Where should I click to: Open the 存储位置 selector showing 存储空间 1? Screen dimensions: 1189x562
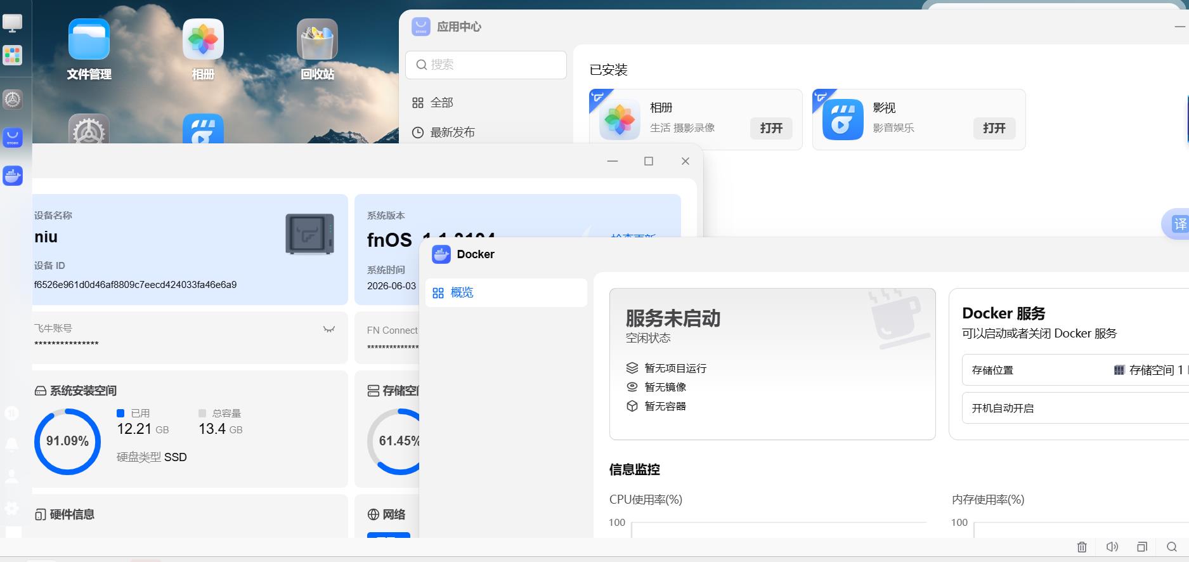[x=1075, y=370]
